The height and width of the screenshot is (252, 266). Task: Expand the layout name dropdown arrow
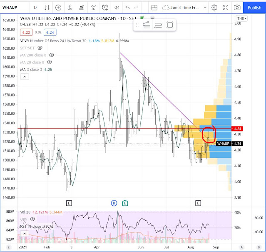205,8
